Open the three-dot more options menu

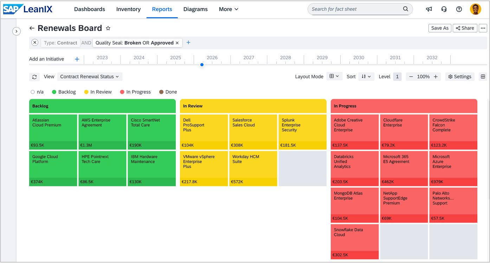coord(483,28)
